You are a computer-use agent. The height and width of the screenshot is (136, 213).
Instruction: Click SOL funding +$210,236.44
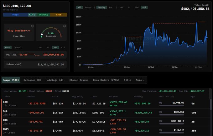pyautogui.click(x=143, y=113)
